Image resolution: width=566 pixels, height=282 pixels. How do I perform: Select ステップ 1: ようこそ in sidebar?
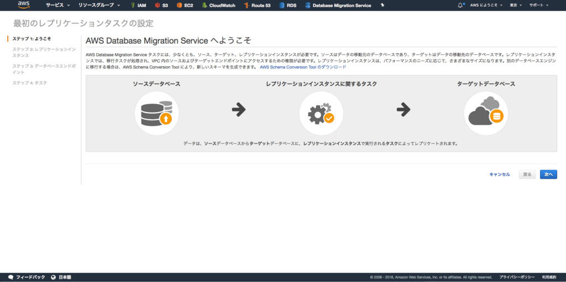pos(32,39)
